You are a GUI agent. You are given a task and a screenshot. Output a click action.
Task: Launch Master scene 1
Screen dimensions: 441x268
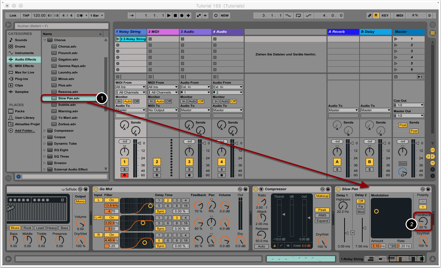[396, 39]
